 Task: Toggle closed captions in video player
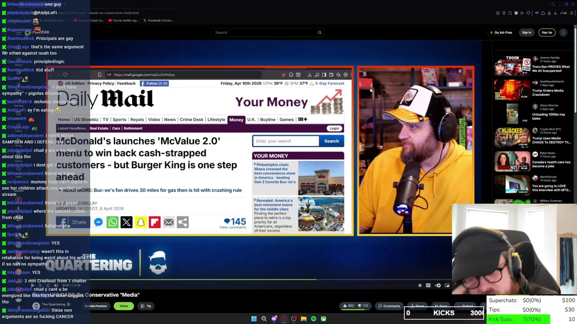(x=428, y=285)
